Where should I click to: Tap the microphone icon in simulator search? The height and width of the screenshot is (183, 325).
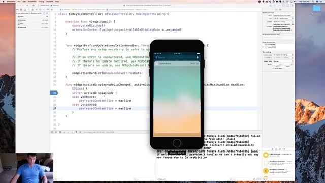[x=198, y=57]
